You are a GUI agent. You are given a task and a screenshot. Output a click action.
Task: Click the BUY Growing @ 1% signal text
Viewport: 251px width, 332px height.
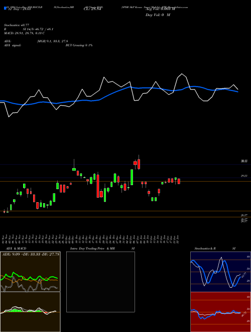tap(79, 45)
